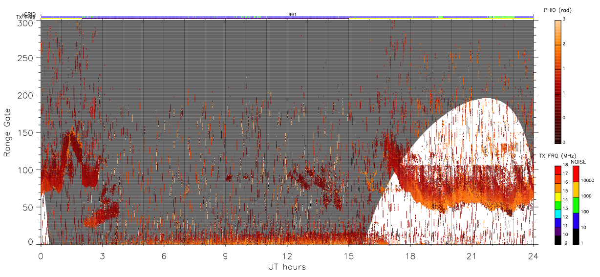Screen dimensions: 600x277
Task: Click the x-axis tick label '15'
Action: coord(349,256)
